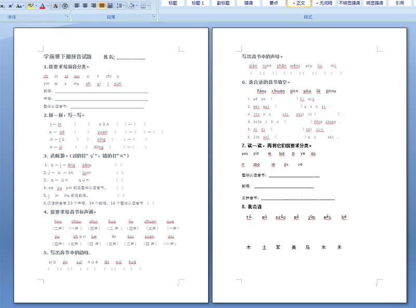Click the 三拼音节 answer line

(x=298, y=199)
